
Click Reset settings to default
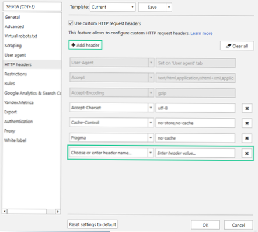92,224
